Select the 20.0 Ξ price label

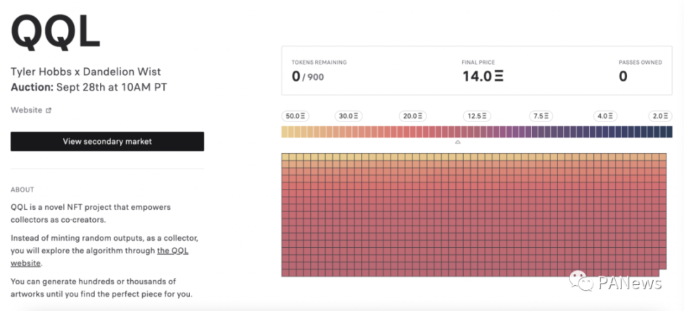[412, 116]
